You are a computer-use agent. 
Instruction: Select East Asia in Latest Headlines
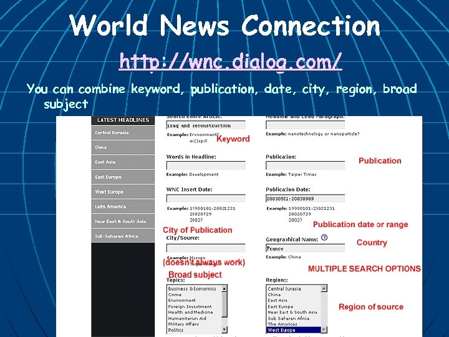click(x=123, y=162)
